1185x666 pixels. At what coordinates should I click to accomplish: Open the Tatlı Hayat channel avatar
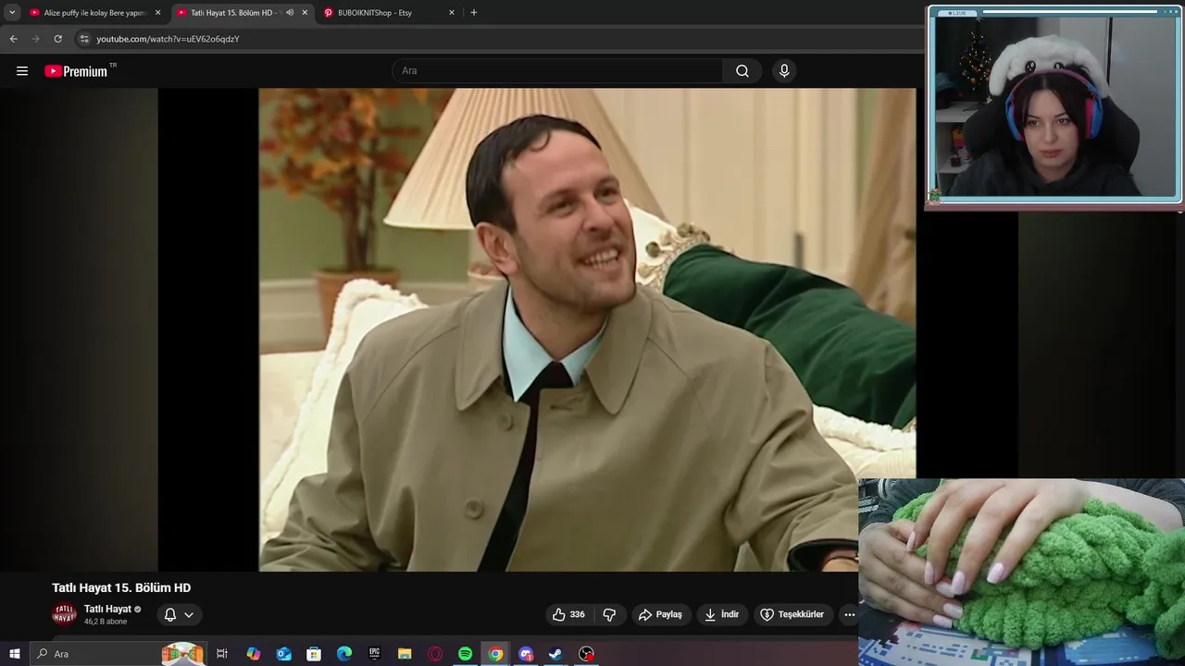click(x=64, y=614)
